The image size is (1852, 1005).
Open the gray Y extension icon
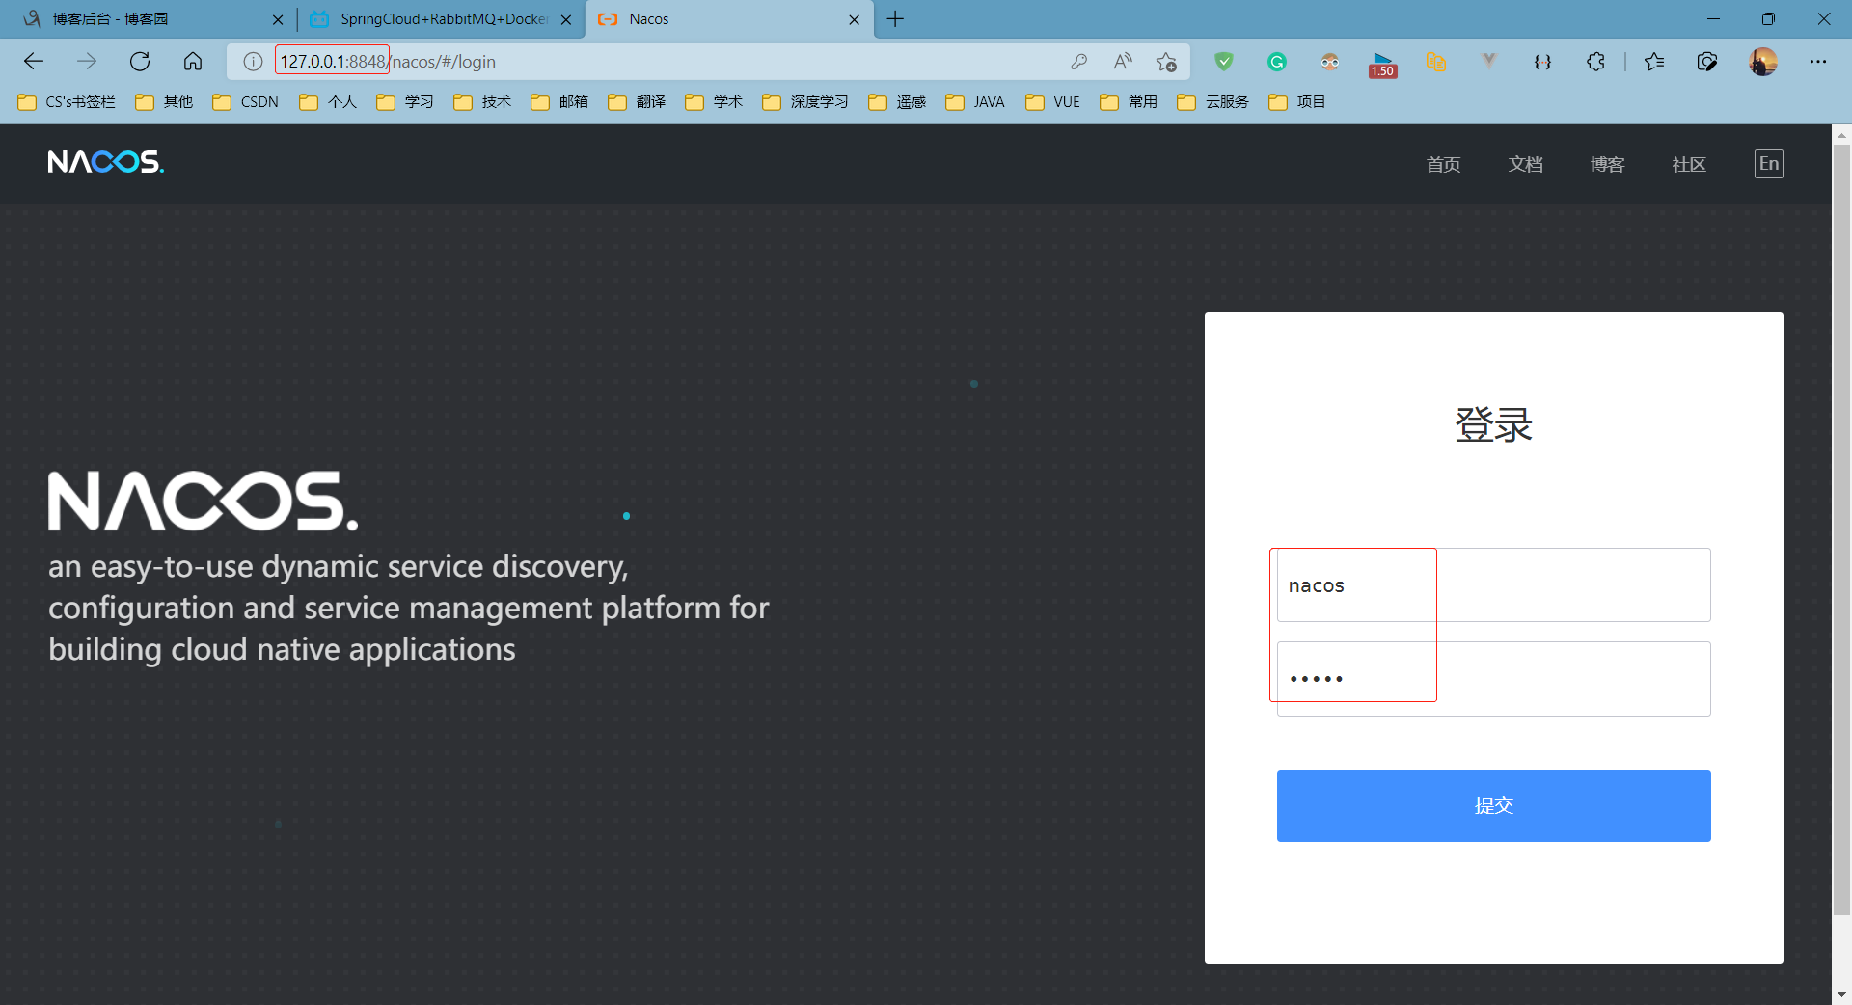click(x=1489, y=62)
